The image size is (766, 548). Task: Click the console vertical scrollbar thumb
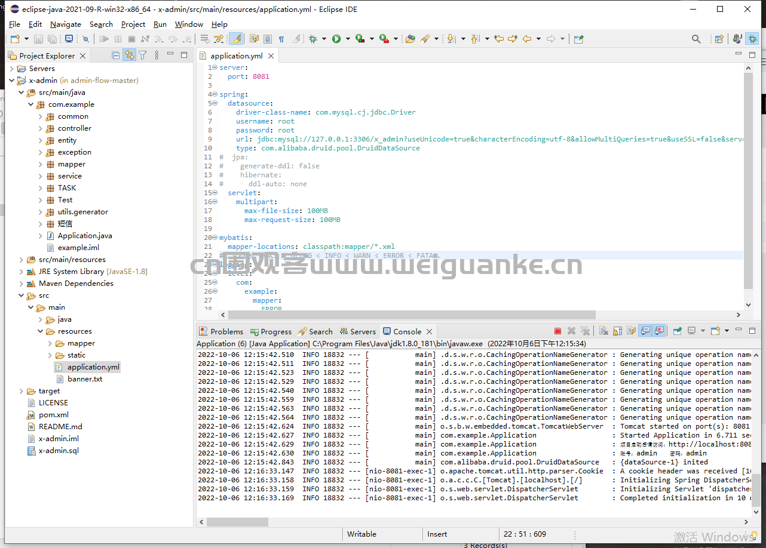[756, 490]
